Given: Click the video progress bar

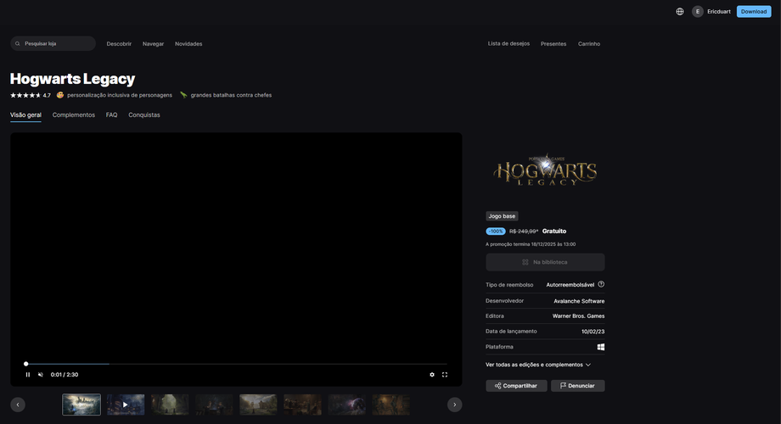Looking at the screenshot, I should click(x=236, y=364).
